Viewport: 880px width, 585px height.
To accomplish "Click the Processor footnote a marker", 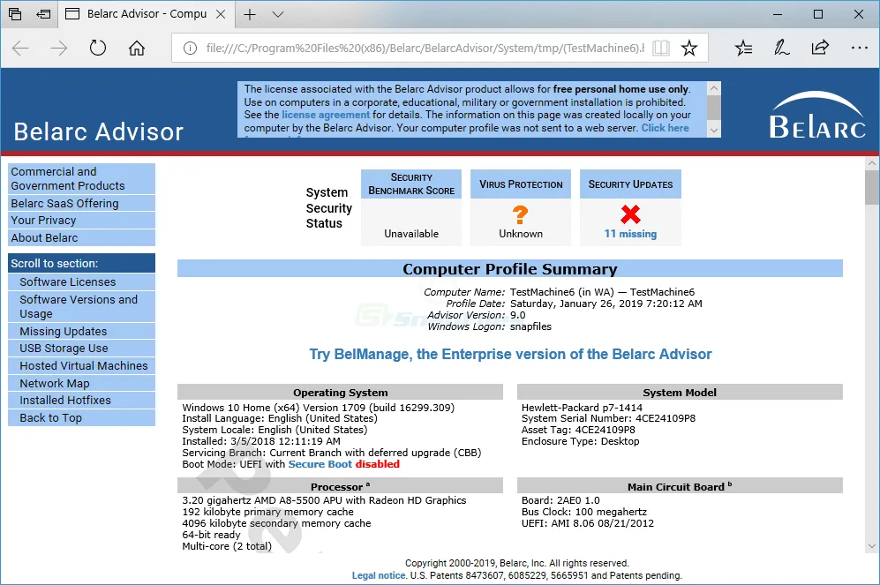I will [x=368, y=484].
